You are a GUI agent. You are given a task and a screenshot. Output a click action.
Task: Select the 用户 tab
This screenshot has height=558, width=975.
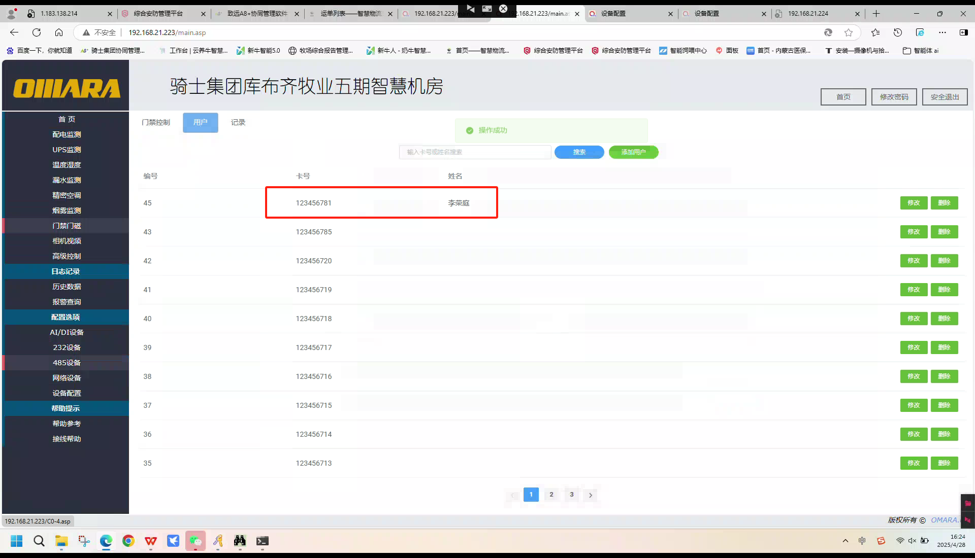(201, 122)
